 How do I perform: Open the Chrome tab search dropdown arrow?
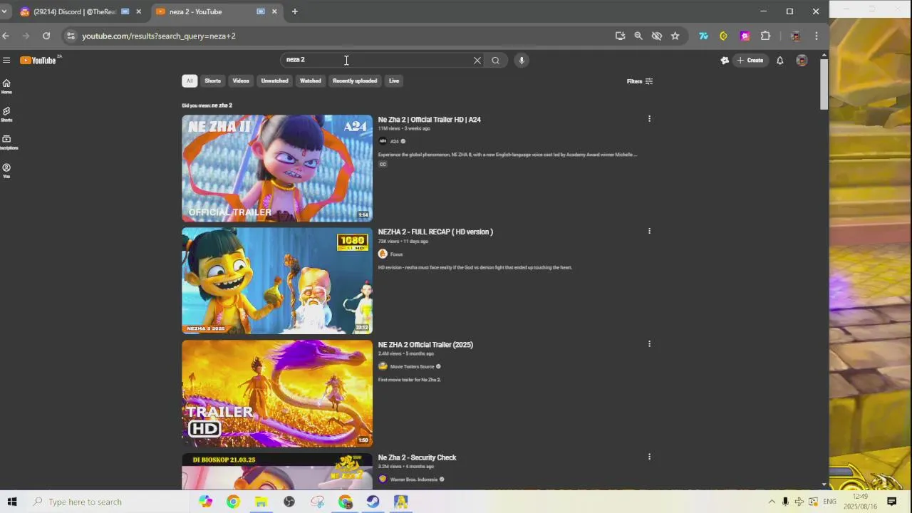(x=4, y=11)
